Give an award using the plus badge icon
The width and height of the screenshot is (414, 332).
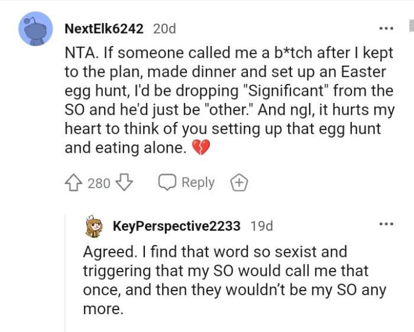(x=239, y=183)
